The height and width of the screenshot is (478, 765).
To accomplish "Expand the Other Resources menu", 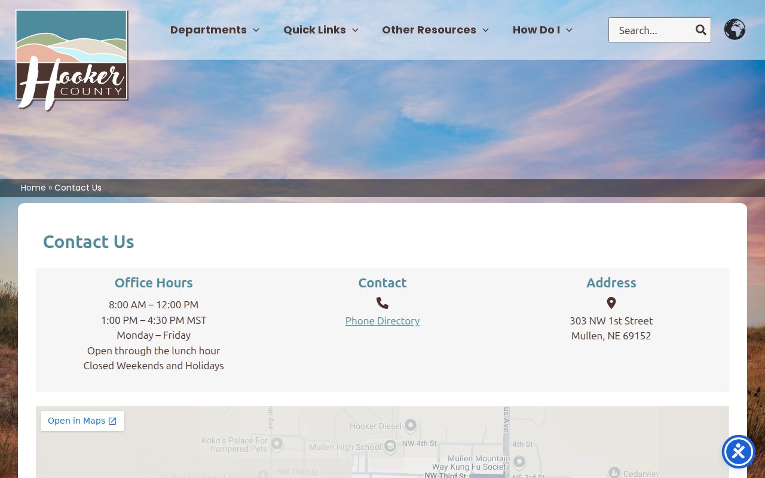I will [436, 30].
